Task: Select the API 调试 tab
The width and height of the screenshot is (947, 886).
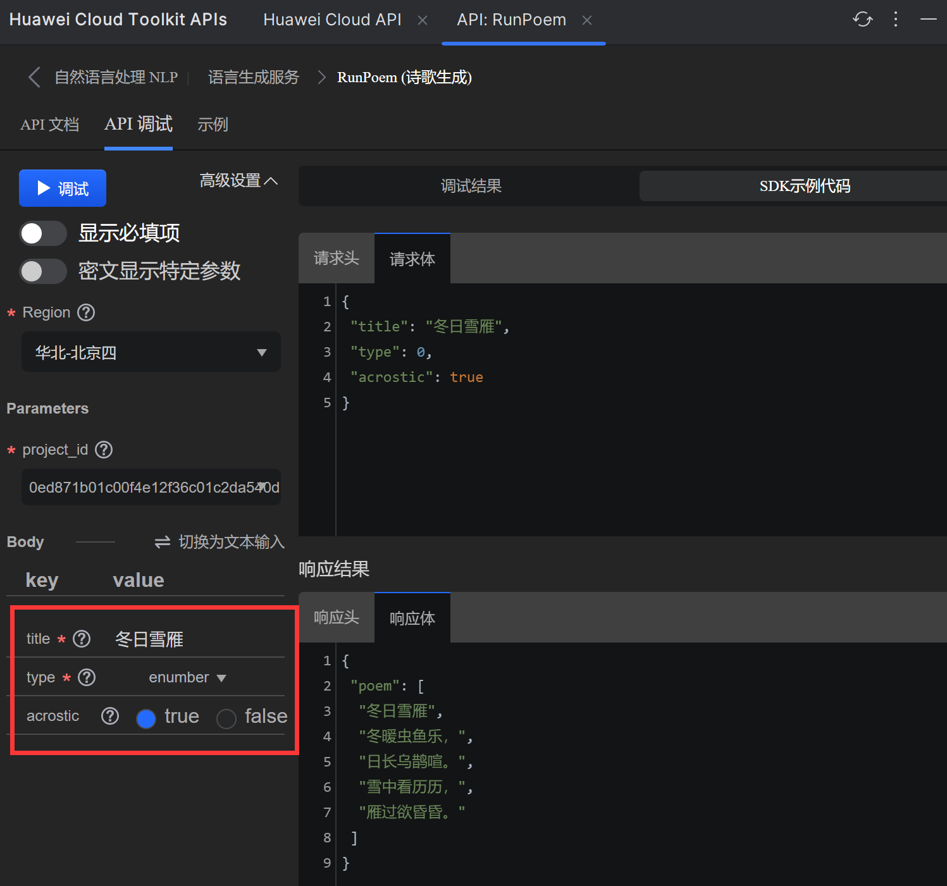Action: coord(139,124)
